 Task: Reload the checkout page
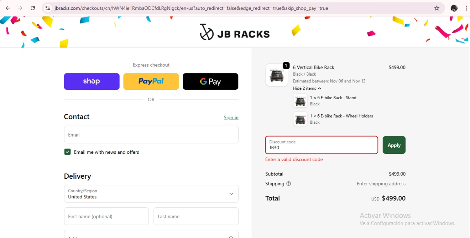(33, 8)
